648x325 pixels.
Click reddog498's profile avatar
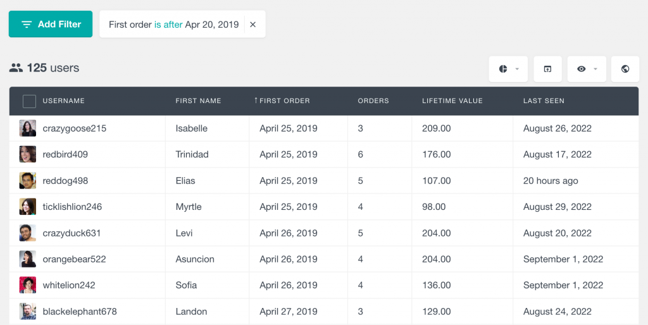(28, 181)
